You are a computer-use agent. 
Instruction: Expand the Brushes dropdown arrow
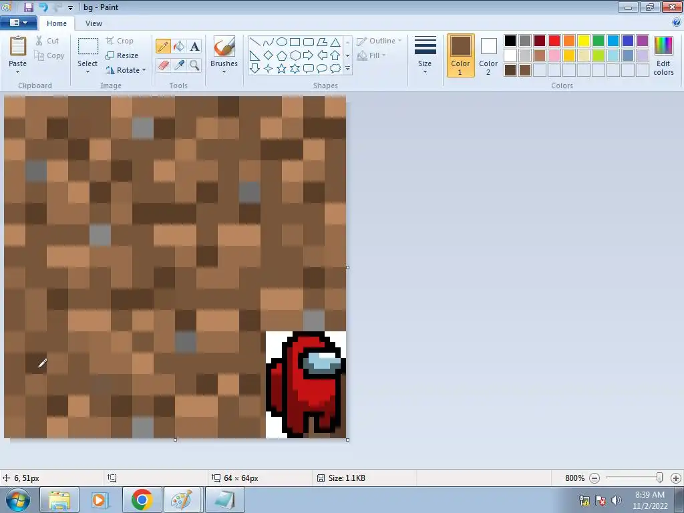[224, 71]
